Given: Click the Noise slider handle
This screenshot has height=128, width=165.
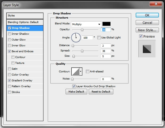Looking at the screenshot, I should click(x=72, y=79).
